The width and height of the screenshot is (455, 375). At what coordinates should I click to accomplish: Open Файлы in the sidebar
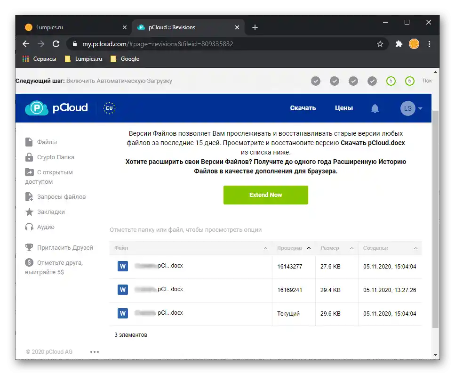pyautogui.click(x=41, y=142)
